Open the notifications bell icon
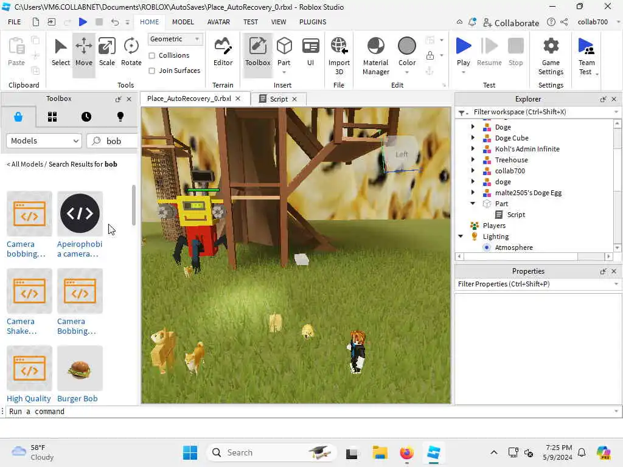Screen dimensions: 623x467 point(472,22)
